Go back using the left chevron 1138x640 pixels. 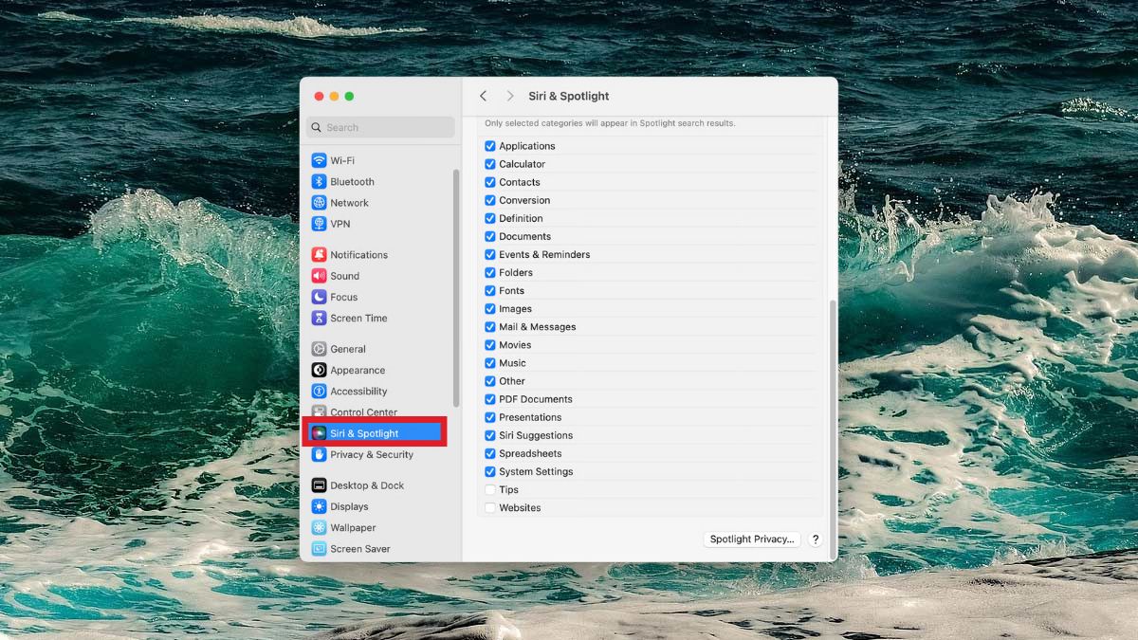click(x=484, y=96)
